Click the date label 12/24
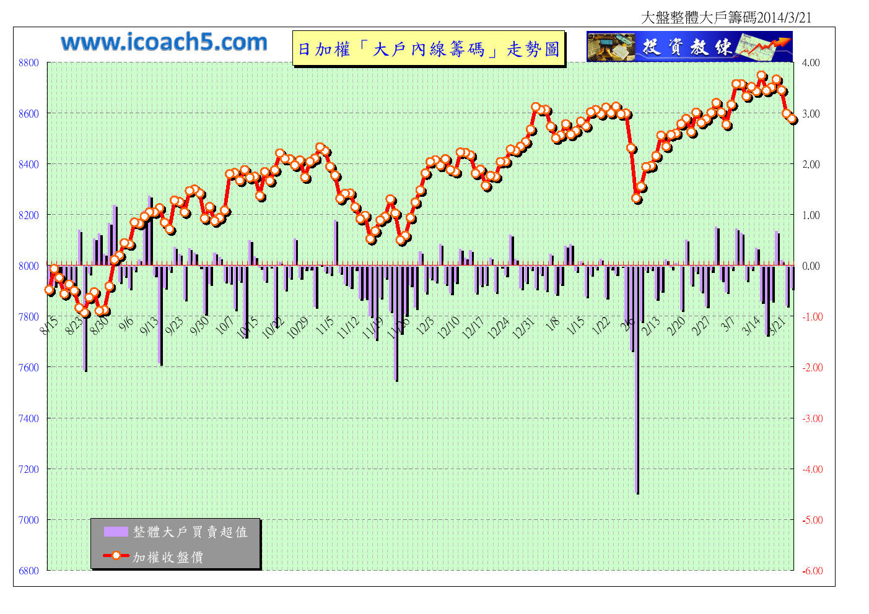The height and width of the screenshot is (614, 869). click(x=499, y=327)
